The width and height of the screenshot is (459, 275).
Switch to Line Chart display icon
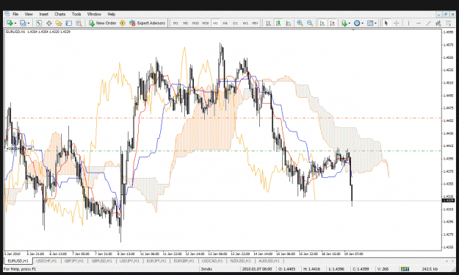(x=289, y=23)
